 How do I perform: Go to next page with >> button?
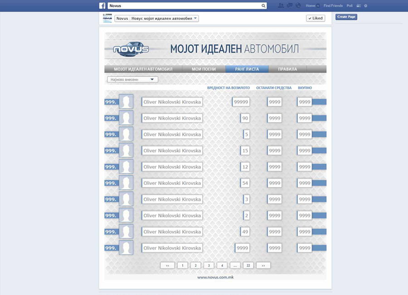click(x=263, y=265)
